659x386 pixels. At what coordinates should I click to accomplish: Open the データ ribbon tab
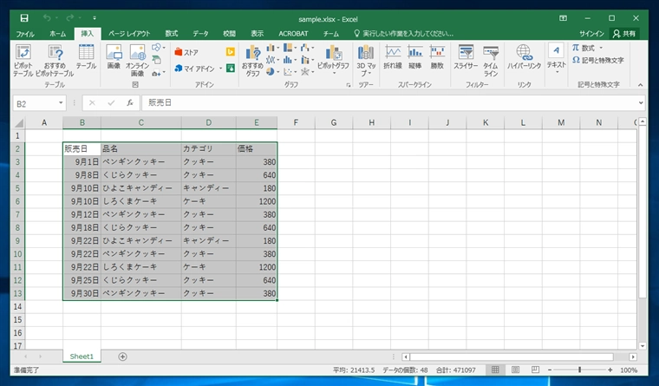[x=201, y=33]
